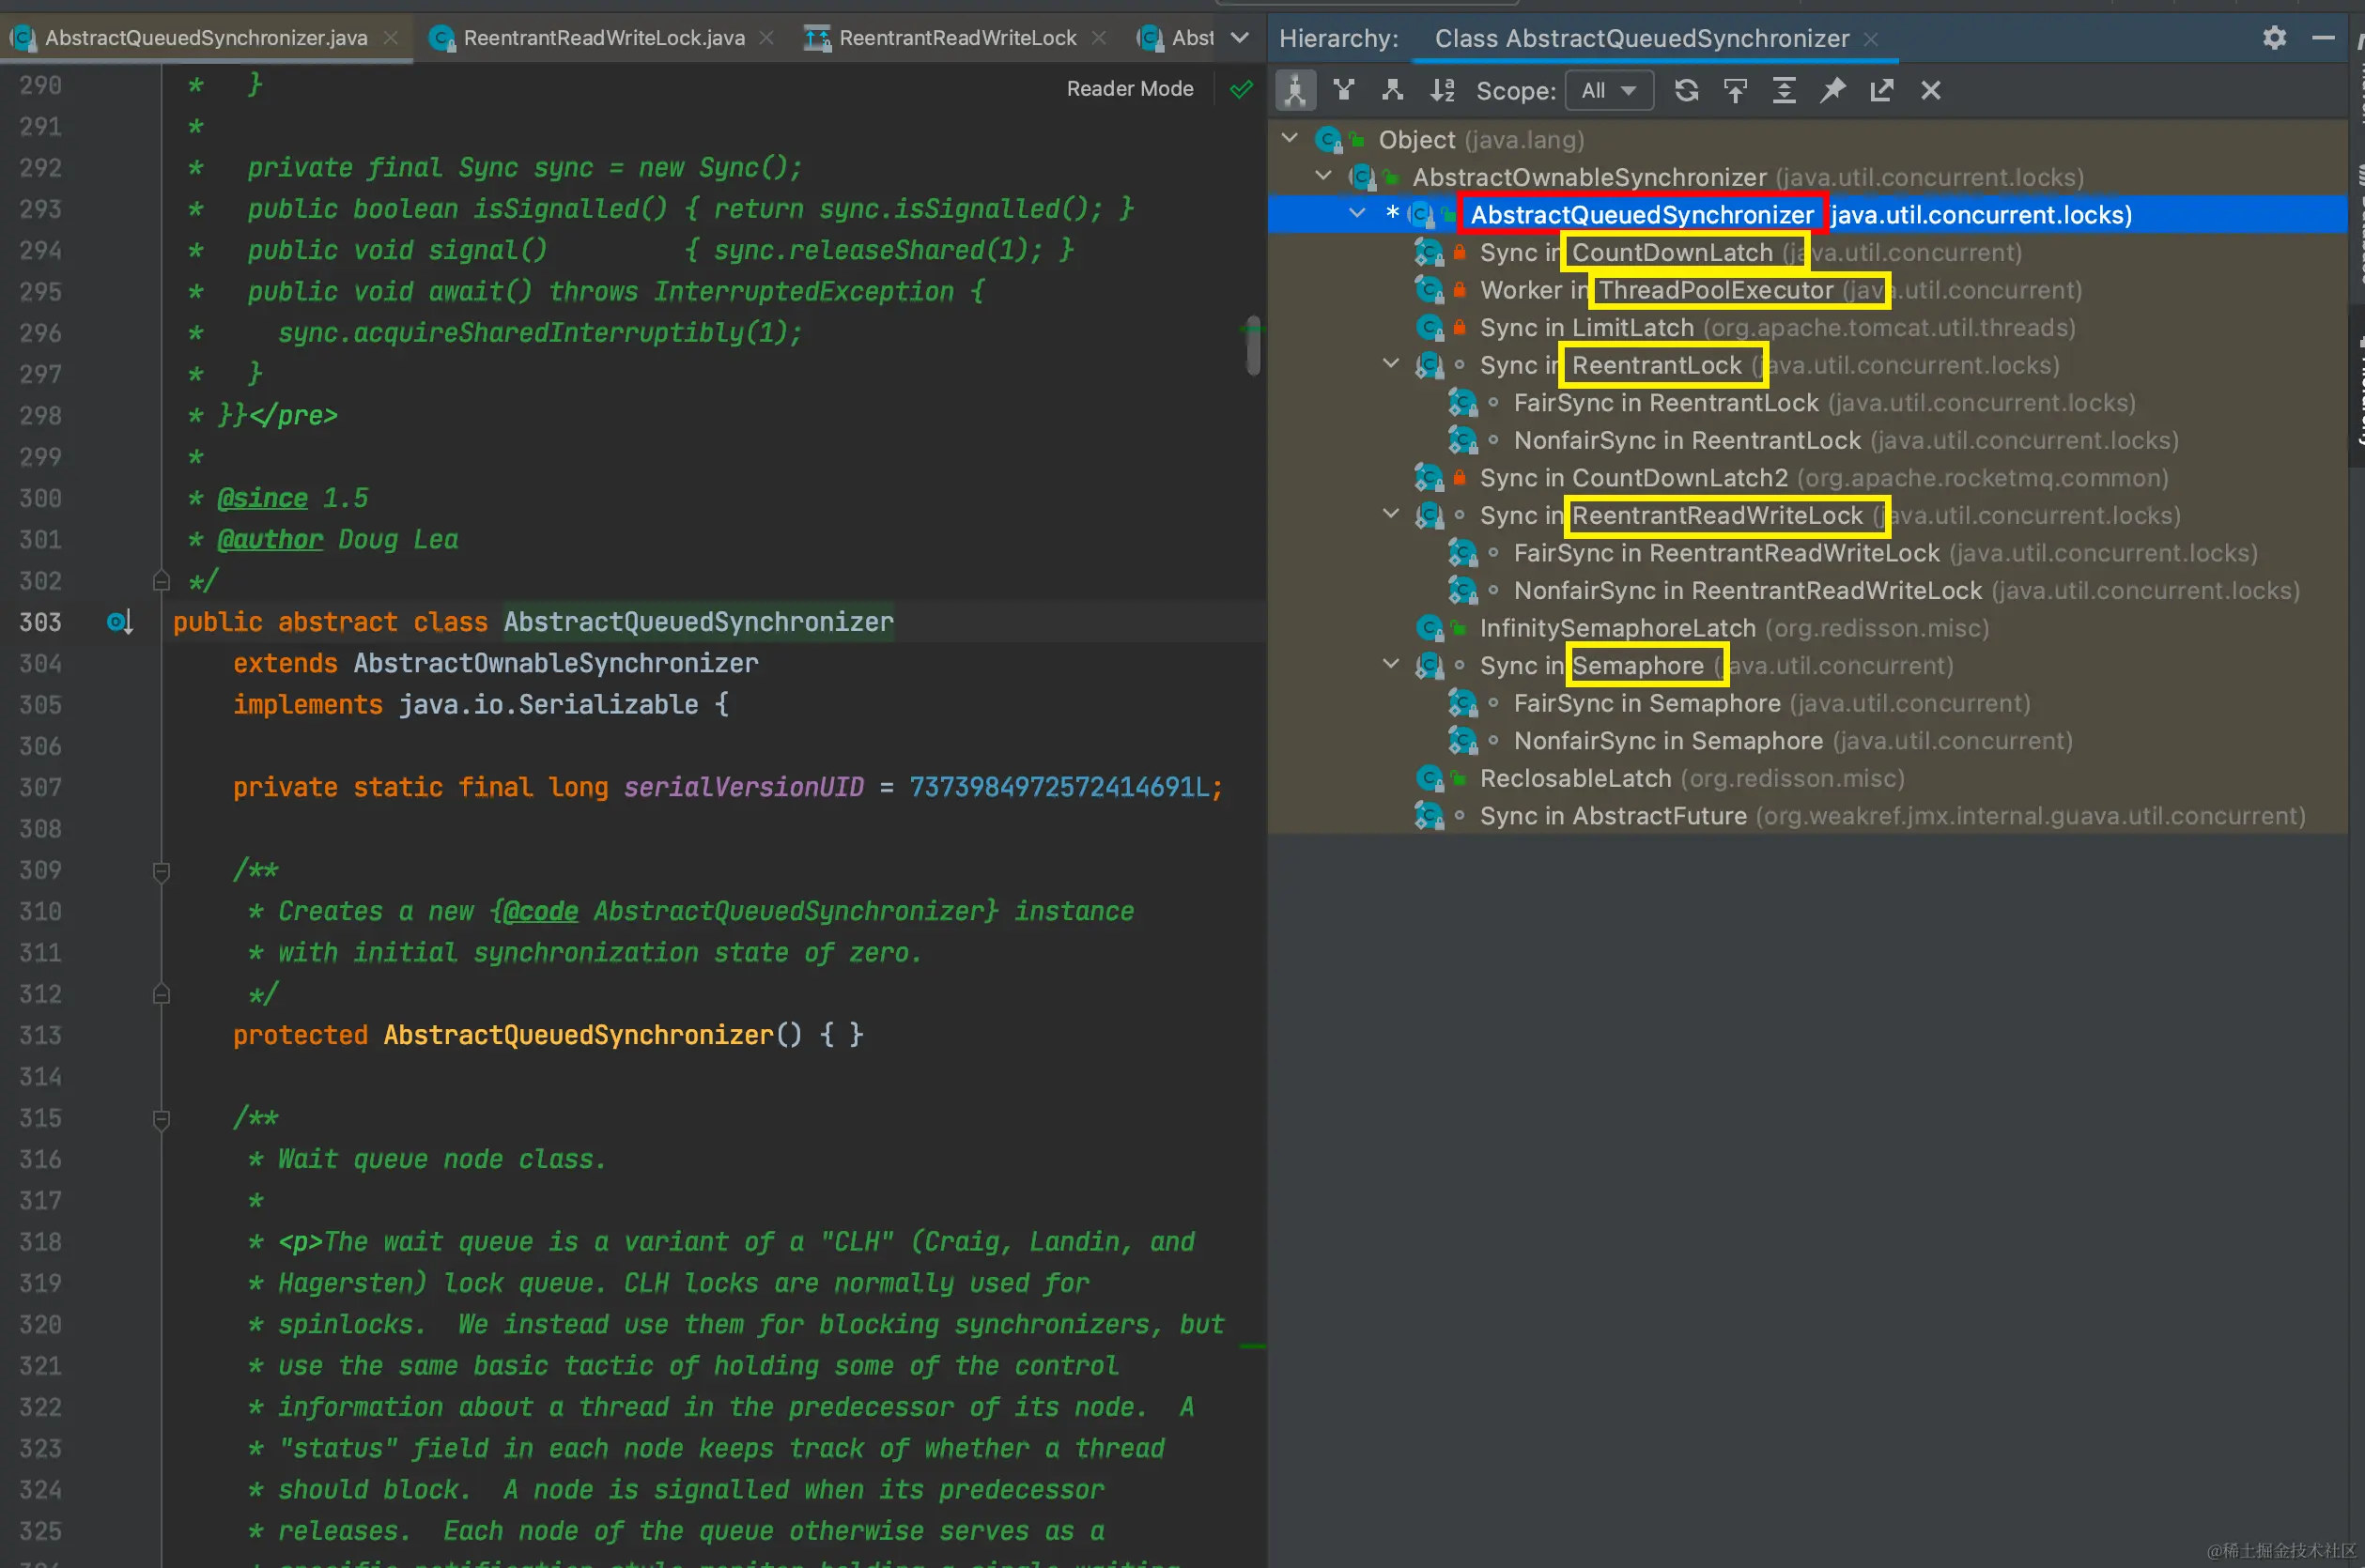Image resolution: width=2365 pixels, height=1568 pixels.
Task: Show supertypes hierarchy icon
Action: (x=1343, y=91)
